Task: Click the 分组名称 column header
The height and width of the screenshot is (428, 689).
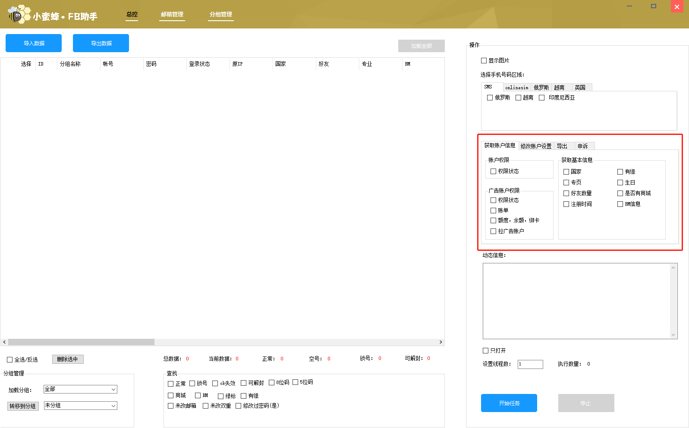Action: (79, 64)
